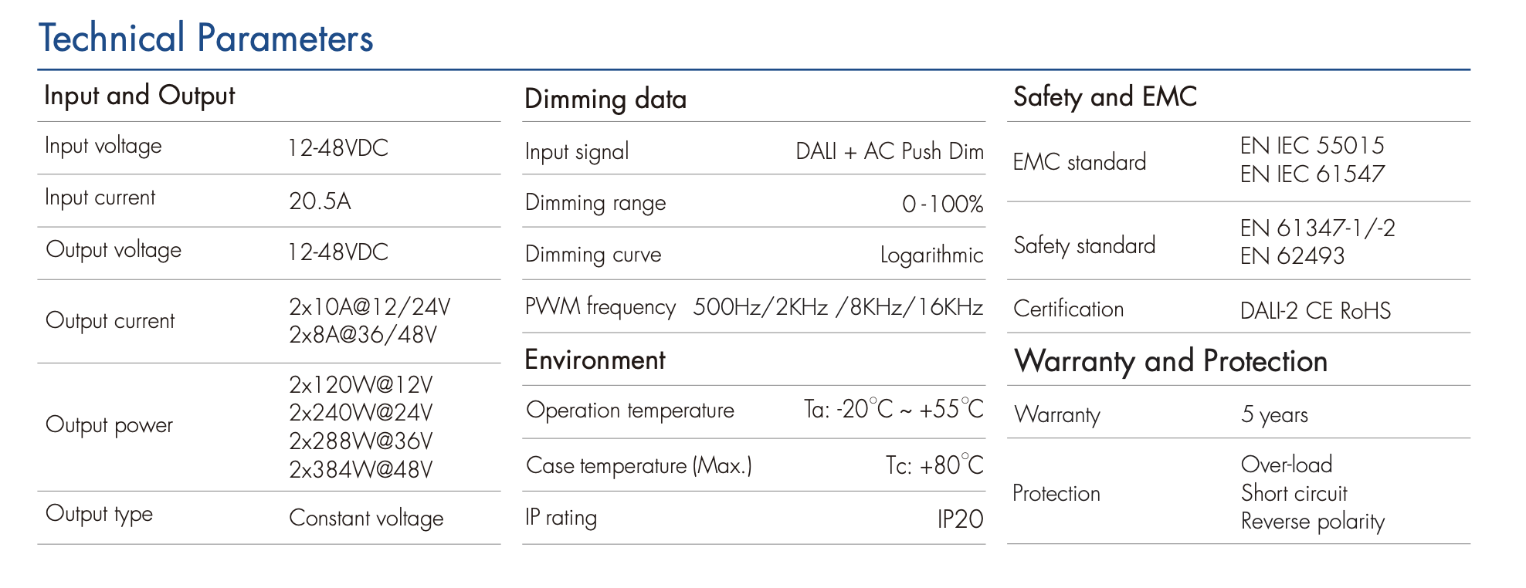Select the Operation temperature label
Image resolution: width=1526 pixels, height=588 pixels.
[629, 411]
